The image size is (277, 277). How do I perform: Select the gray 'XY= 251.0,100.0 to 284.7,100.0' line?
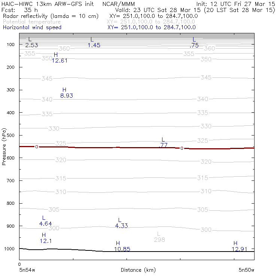coord(151,22)
